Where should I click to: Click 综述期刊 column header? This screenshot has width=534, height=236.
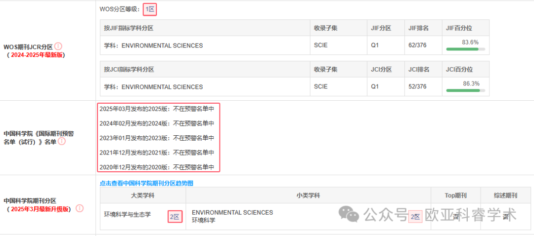[x=506, y=195]
